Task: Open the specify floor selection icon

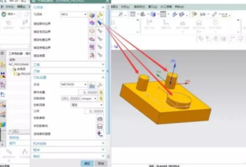Action: tap(92, 55)
